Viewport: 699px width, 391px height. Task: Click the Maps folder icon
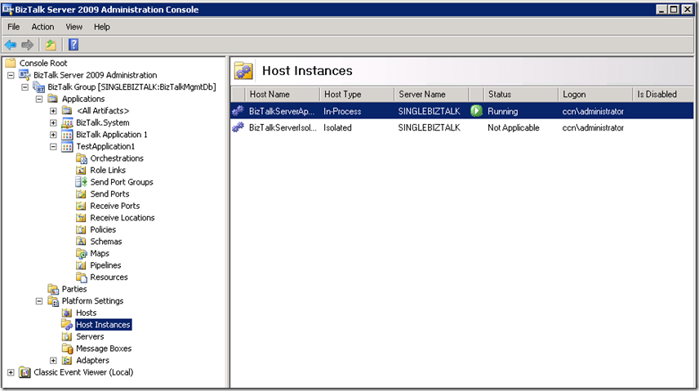[x=81, y=253]
